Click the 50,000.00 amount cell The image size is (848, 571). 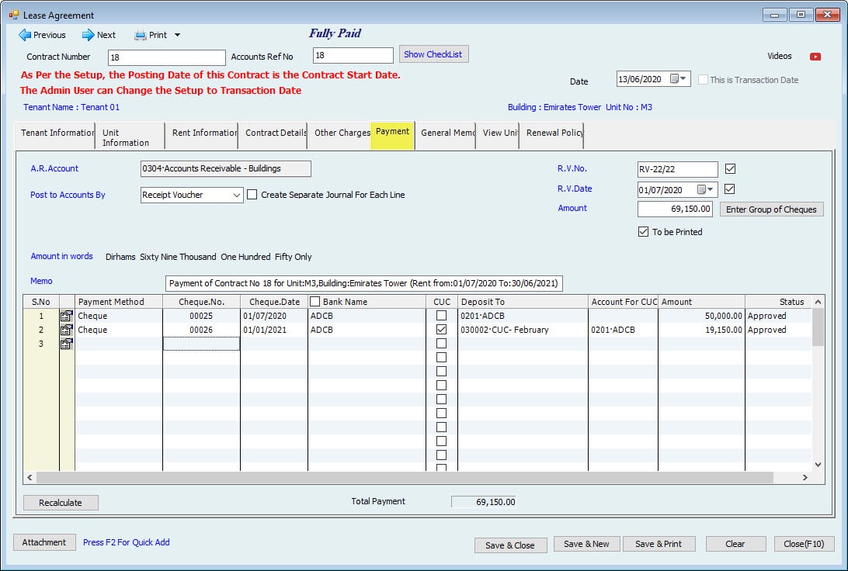pos(701,316)
